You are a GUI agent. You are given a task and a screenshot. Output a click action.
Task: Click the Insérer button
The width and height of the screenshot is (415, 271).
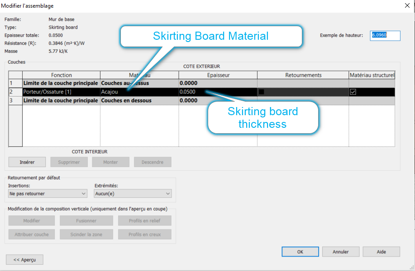point(27,162)
